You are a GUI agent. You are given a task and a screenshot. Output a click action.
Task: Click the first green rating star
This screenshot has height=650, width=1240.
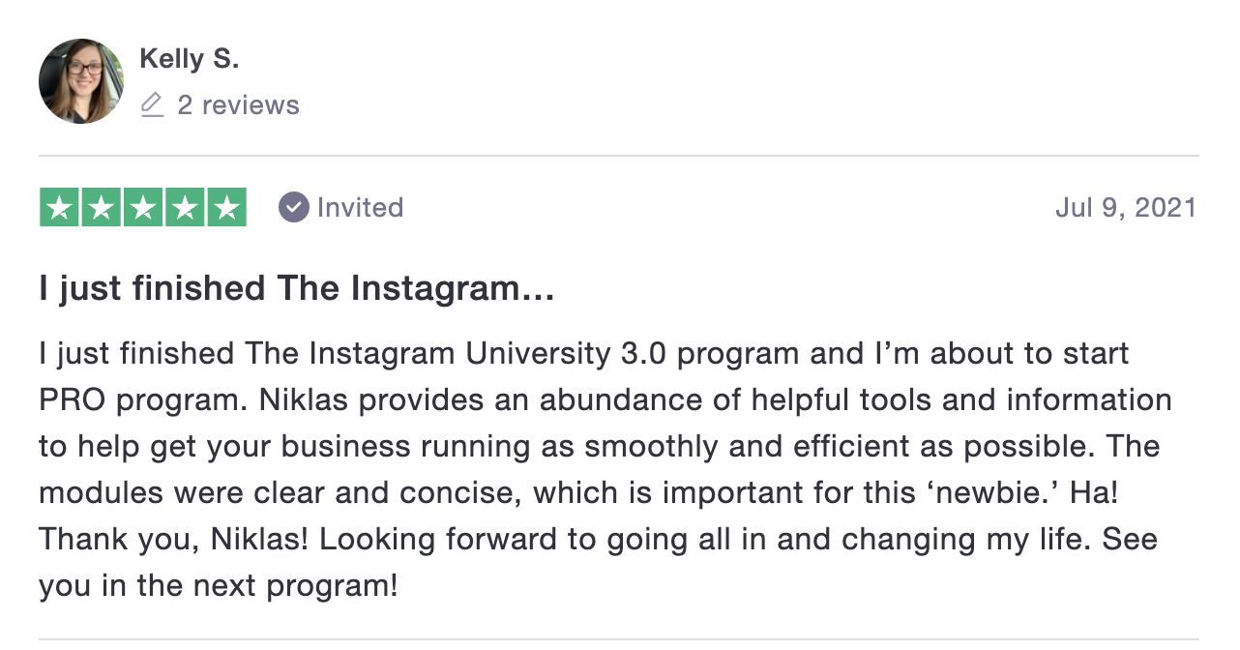click(x=60, y=207)
